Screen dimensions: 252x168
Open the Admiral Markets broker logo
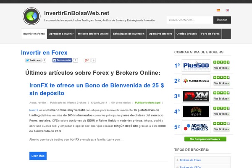coord(196,127)
